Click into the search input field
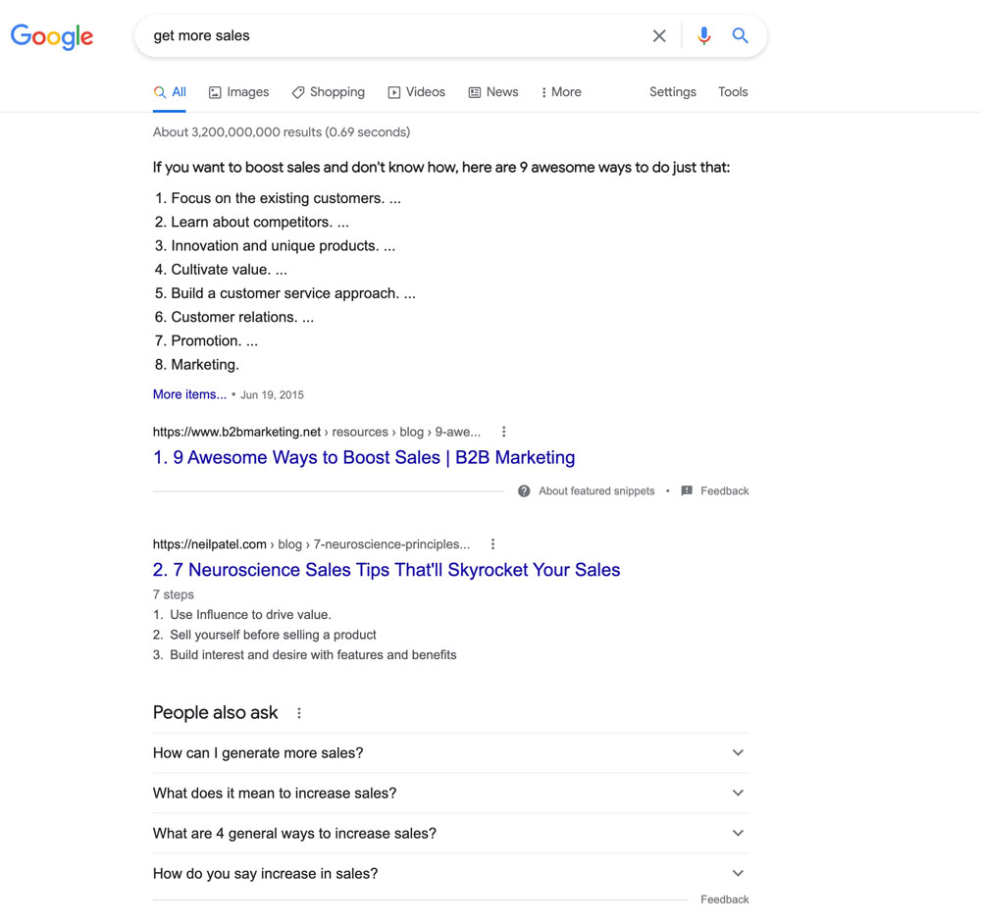Viewport: 981px width, 924px height. (x=394, y=35)
